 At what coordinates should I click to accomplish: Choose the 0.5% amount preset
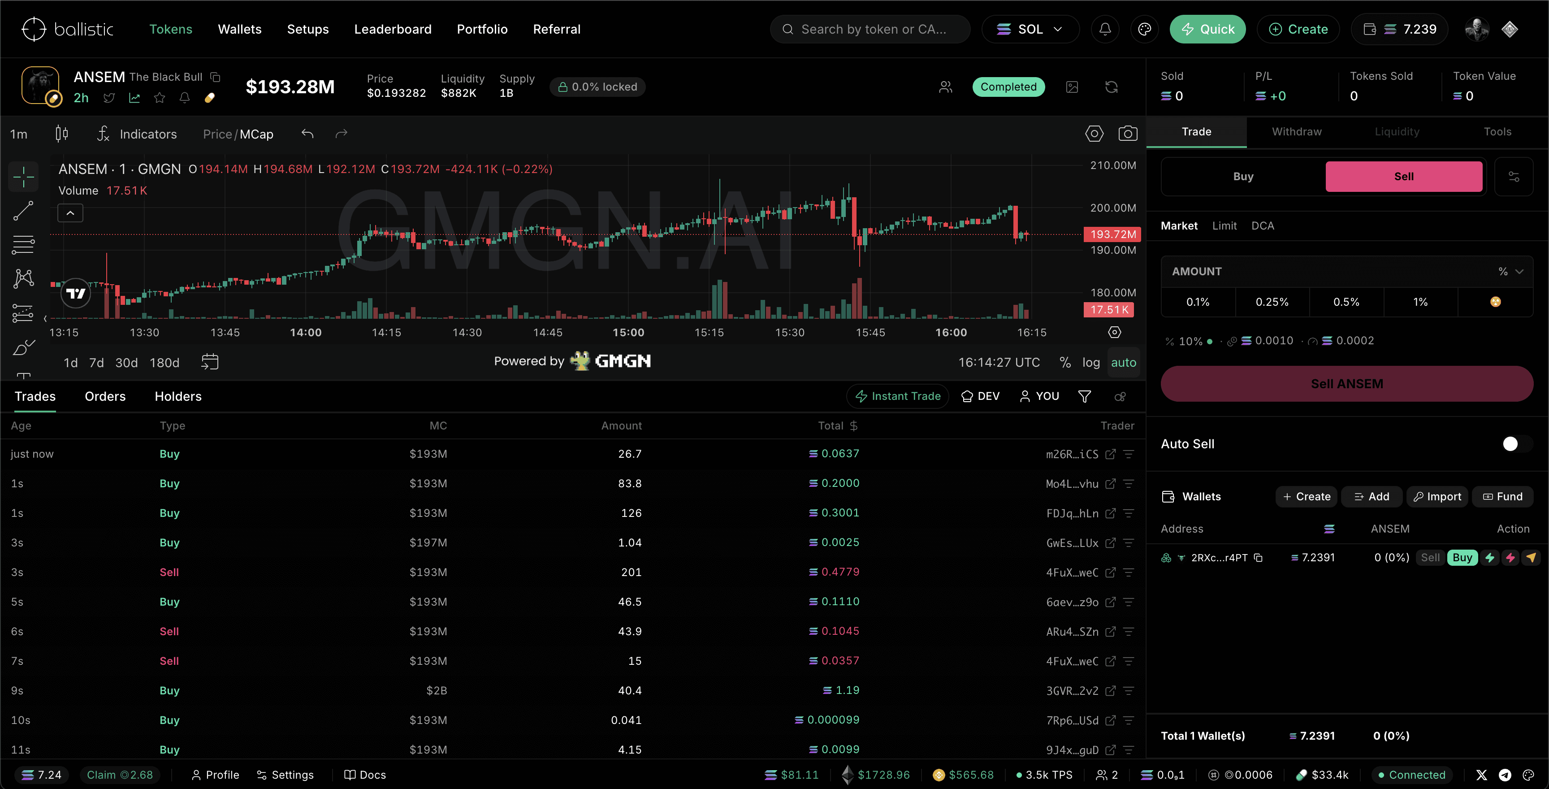click(x=1346, y=302)
